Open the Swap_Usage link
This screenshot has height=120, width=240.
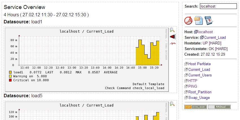click(x=199, y=98)
